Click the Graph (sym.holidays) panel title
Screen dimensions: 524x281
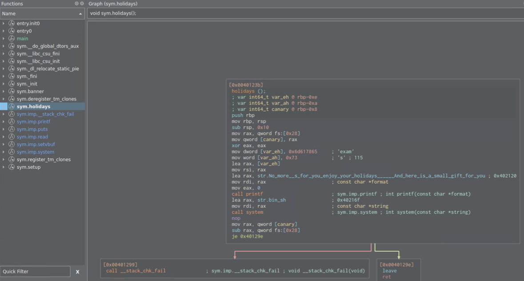(113, 4)
